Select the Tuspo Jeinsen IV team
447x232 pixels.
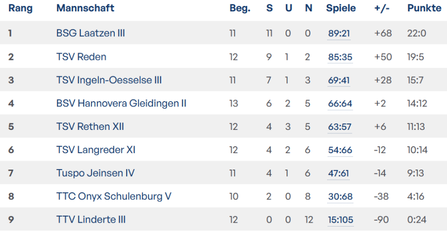click(x=95, y=174)
